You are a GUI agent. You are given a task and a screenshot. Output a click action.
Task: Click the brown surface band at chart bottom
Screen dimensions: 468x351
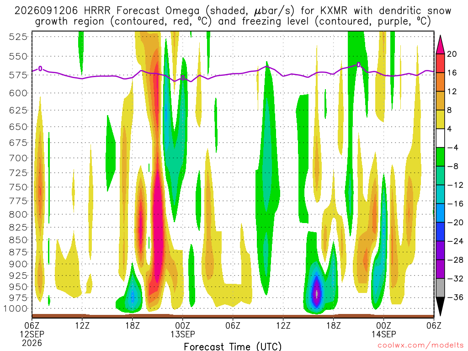coord(233,316)
